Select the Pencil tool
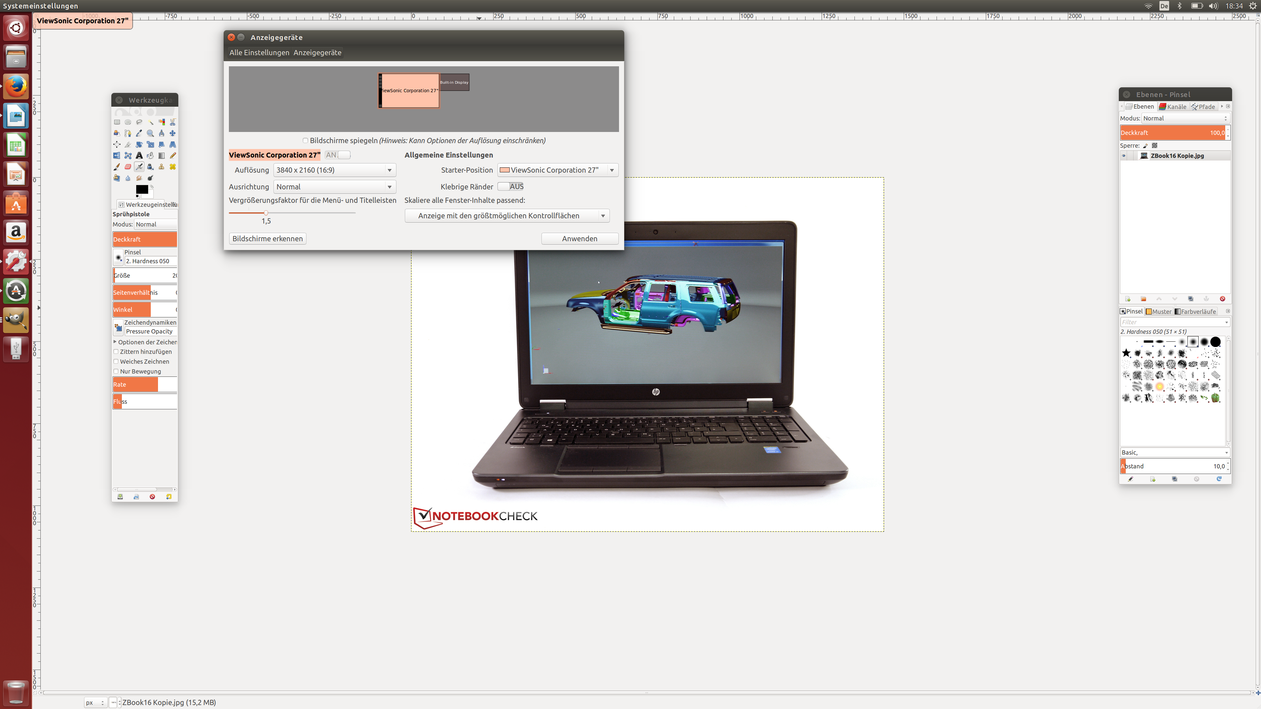 (x=172, y=156)
